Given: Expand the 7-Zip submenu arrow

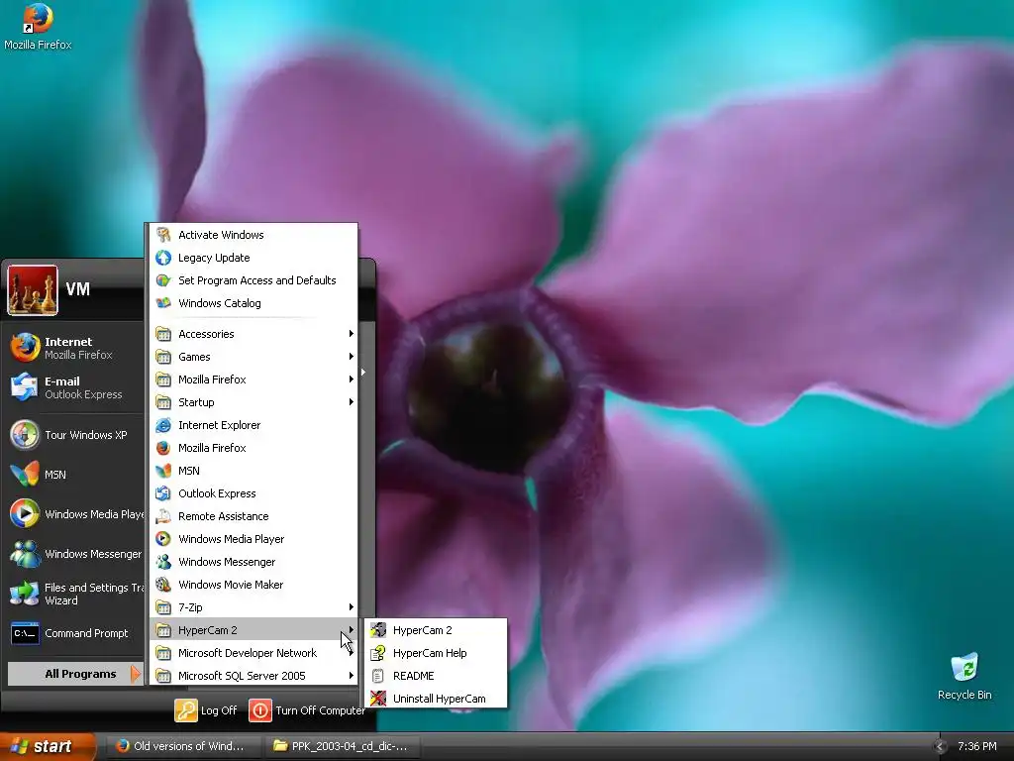Looking at the screenshot, I should point(352,607).
